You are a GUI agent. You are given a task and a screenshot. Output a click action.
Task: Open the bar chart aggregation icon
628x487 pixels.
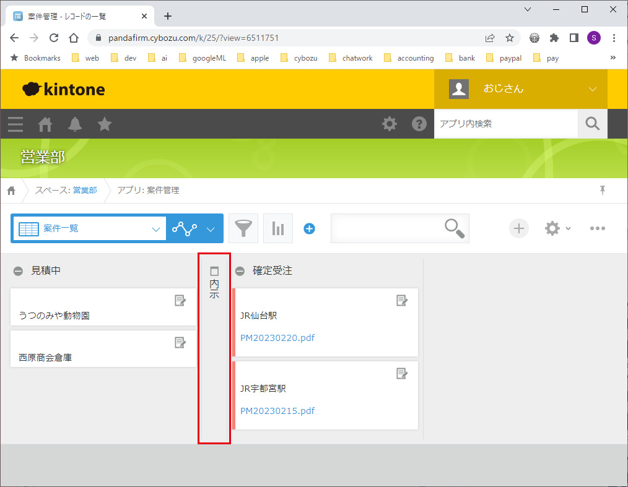pos(277,228)
